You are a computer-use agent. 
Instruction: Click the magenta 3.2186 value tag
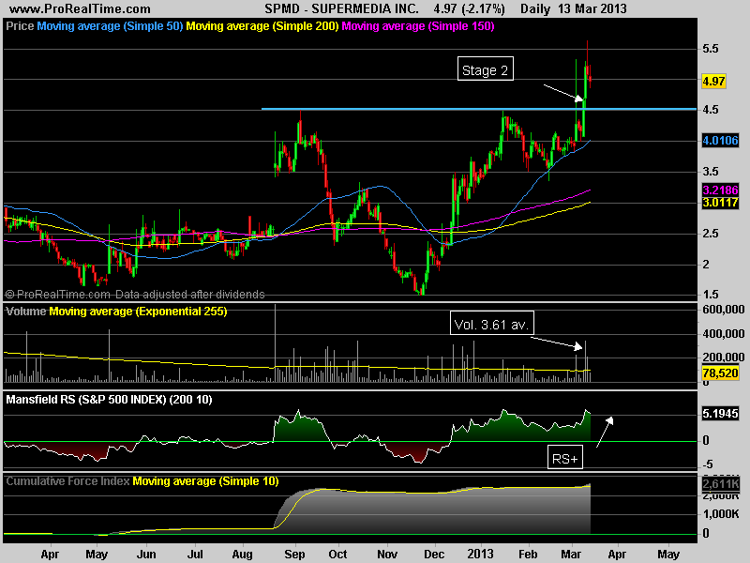point(720,190)
